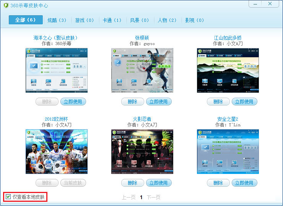Image resolution: width=283 pixels, height=206 pixels.
Task: Apply 火影忍者 skin with 立即使用 button
Action: click(x=159, y=183)
